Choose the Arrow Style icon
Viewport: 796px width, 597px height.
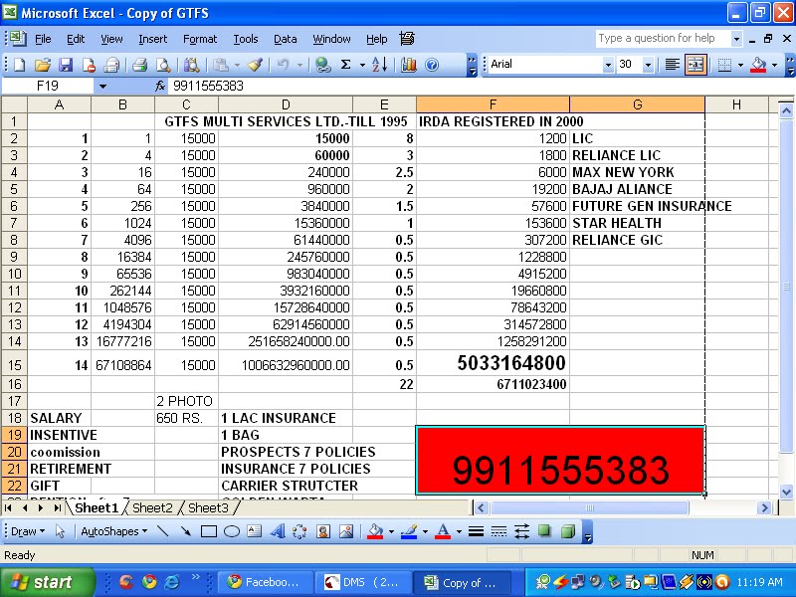(x=521, y=531)
